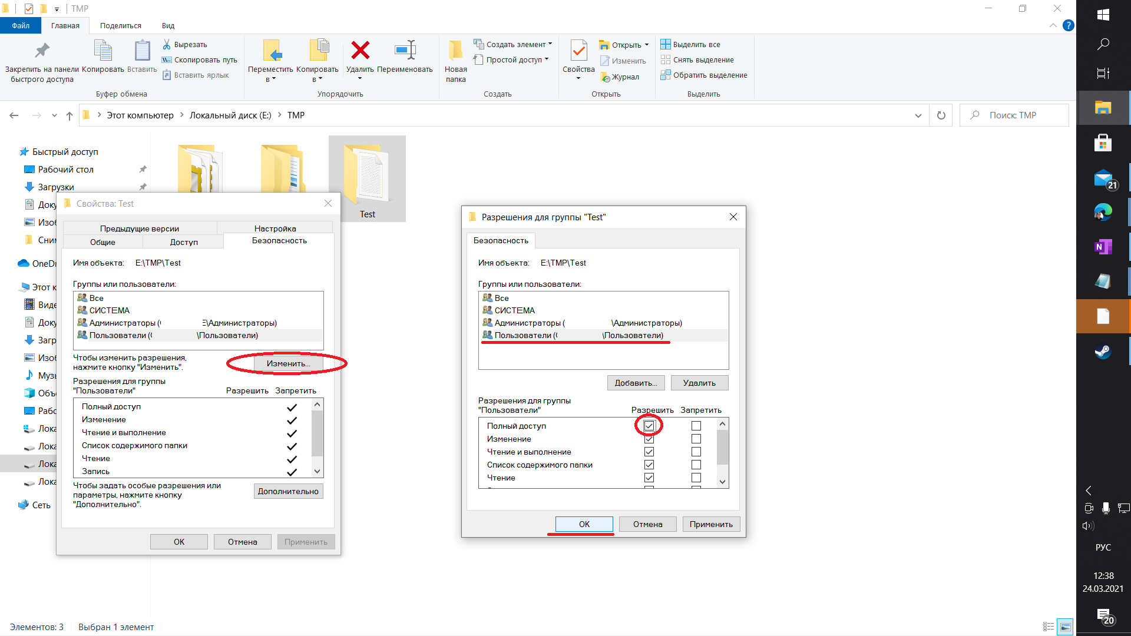Expand the Дополнительно advanced permissions

pyautogui.click(x=288, y=491)
